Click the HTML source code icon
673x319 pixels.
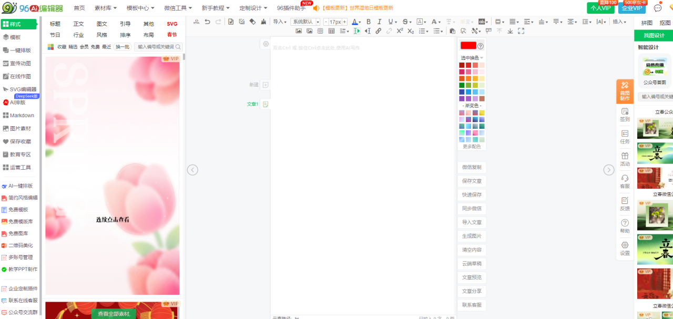pyautogui.click(x=196, y=22)
